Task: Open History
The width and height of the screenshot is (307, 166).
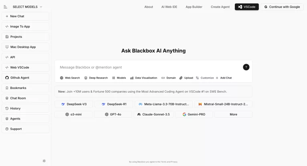Action: [x=26, y=108]
